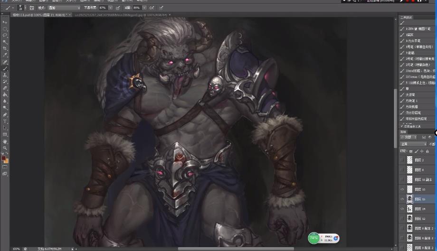The image size is (437, 251).
Task: Select the Path Selection tool
Action: pyautogui.click(x=5, y=128)
